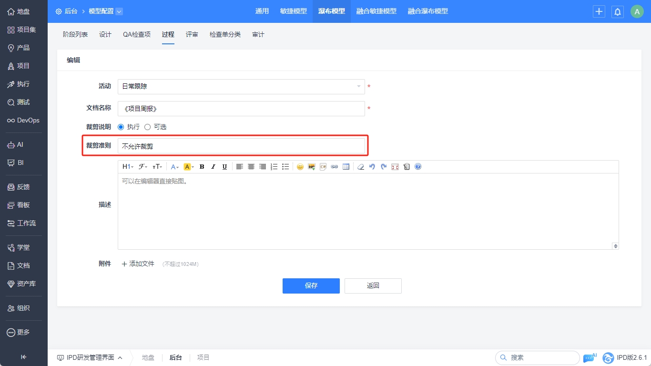
Task: Click the bold formatting icon
Action: coord(202,167)
